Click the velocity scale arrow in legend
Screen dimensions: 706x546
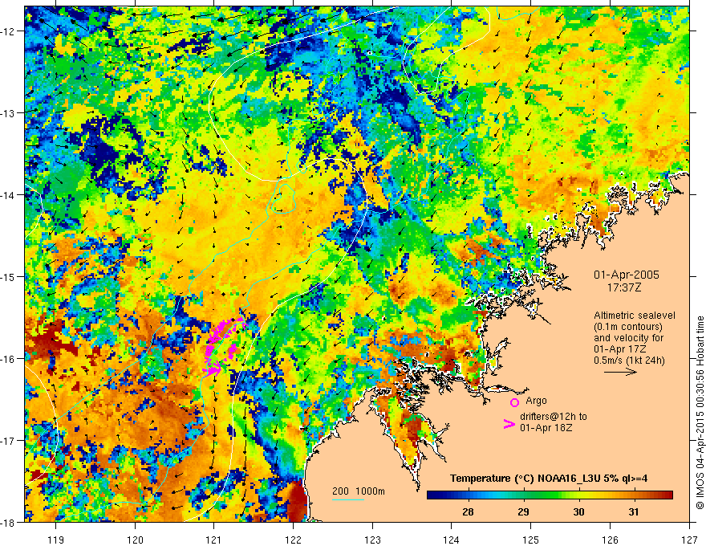tap(620, 372)
